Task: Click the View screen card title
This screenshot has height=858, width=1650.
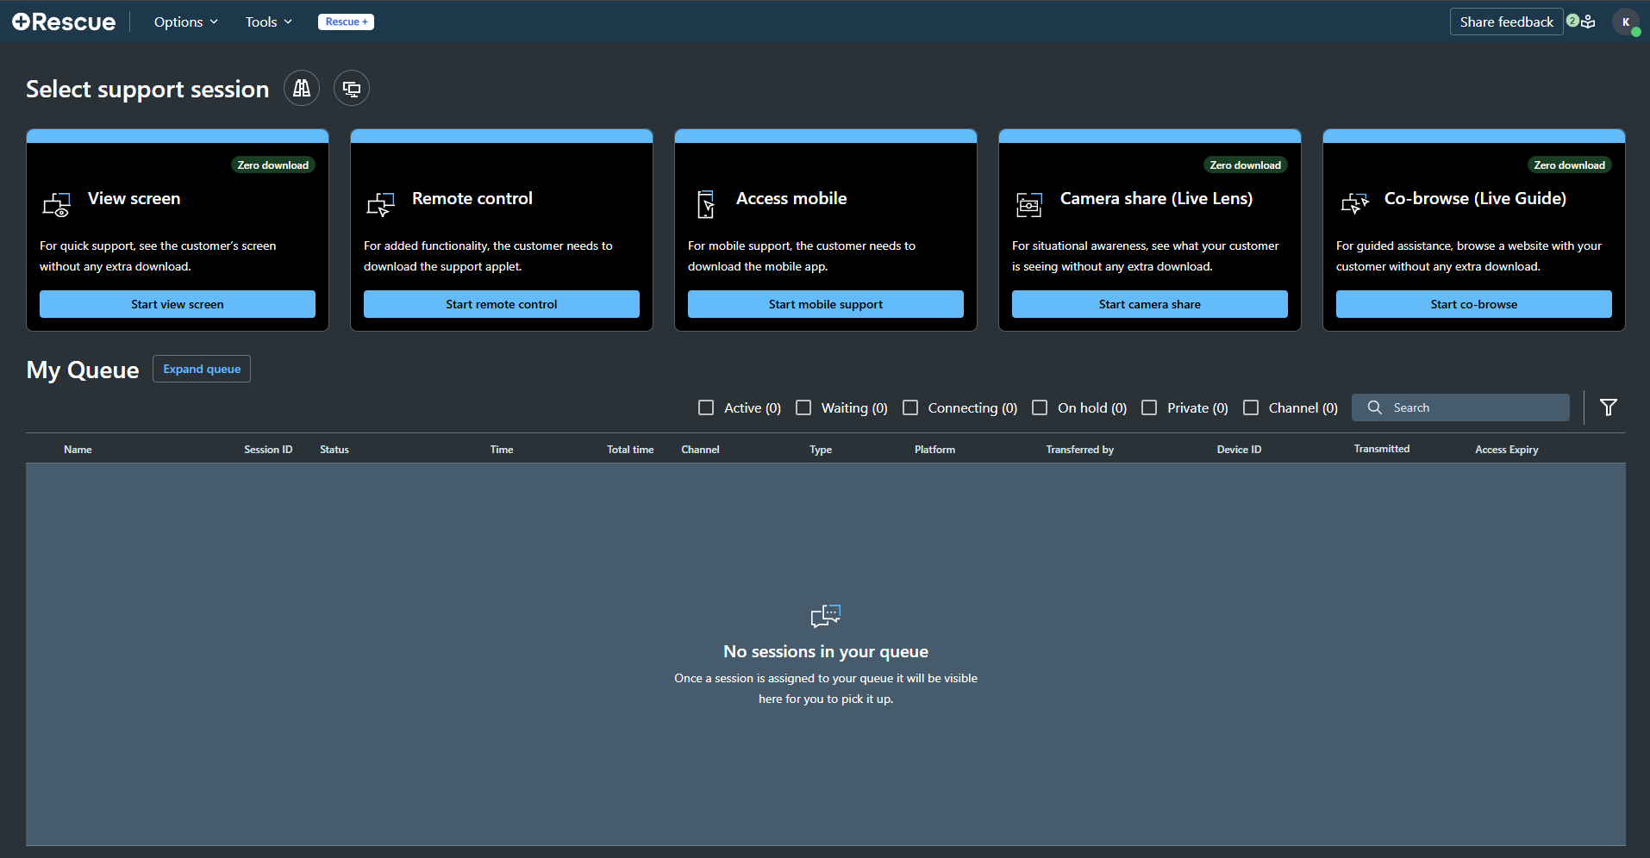Action: point(134,198)
